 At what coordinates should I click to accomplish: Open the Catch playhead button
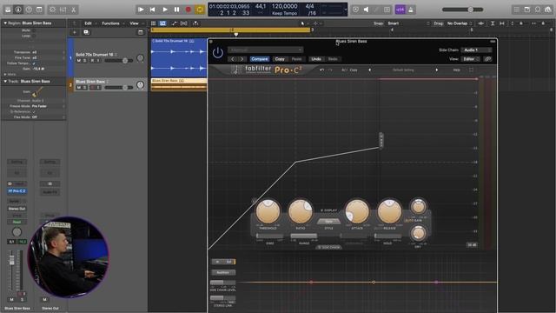[x=195, y=23]
